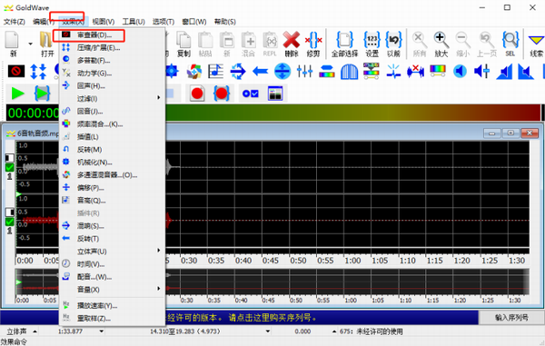Click the upper channel black-white square toggle

tap(10, 158)
